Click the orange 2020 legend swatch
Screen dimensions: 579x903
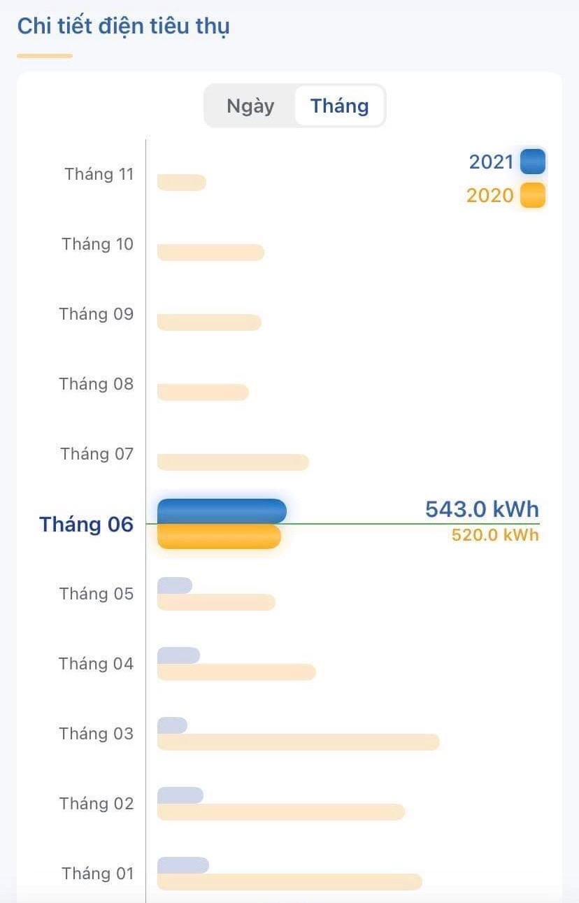tap(532, 195)
